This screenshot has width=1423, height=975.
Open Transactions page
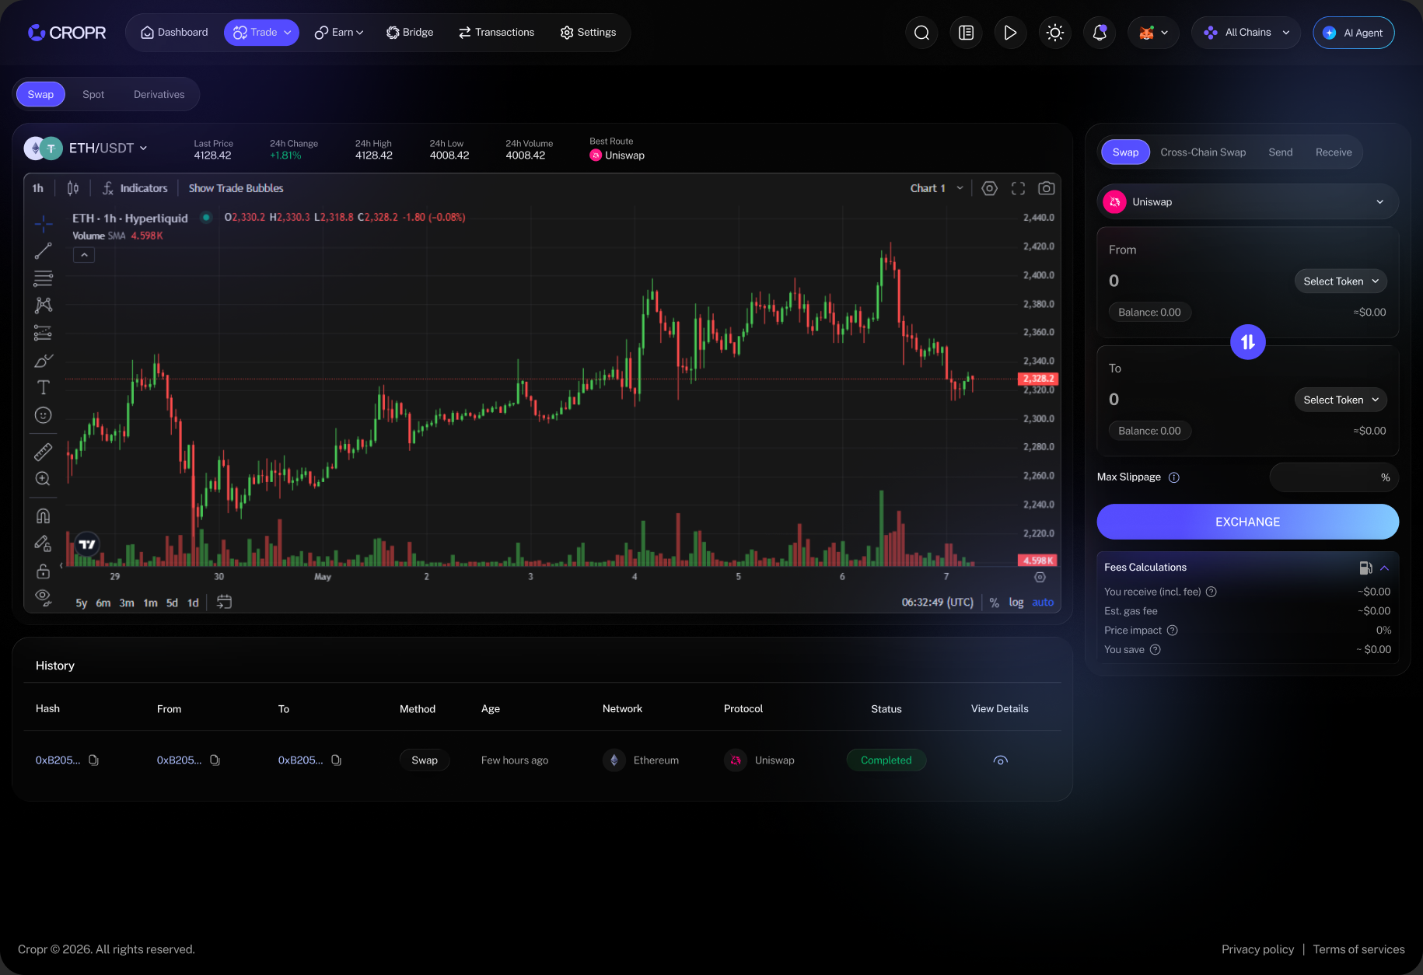tap(496, 33)
